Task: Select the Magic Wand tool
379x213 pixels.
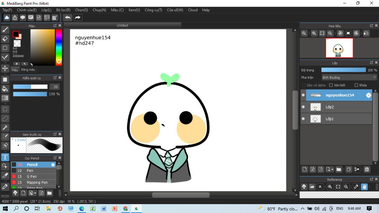Action: [x=5, y=128]
